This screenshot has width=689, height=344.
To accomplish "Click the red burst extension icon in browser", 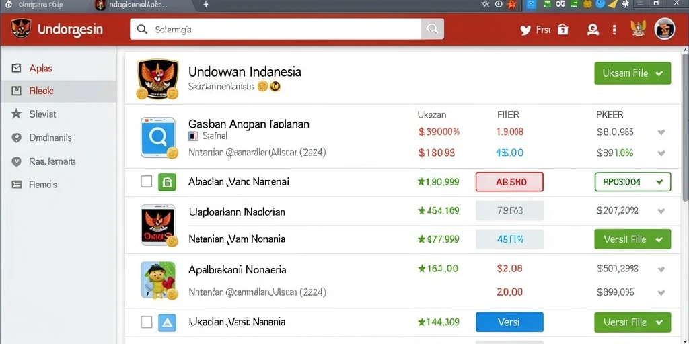I will tap(511, 5).
